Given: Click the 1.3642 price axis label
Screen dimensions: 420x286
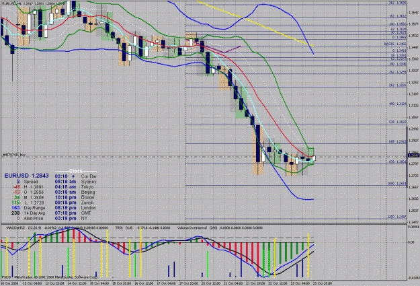Looking at the screenshot, I should click(x=413, y=12).
